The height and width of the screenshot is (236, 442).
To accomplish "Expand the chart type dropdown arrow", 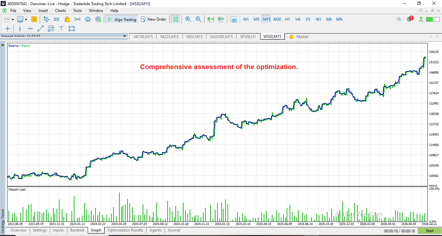I will pyautogui.click(x=13, y=20).
